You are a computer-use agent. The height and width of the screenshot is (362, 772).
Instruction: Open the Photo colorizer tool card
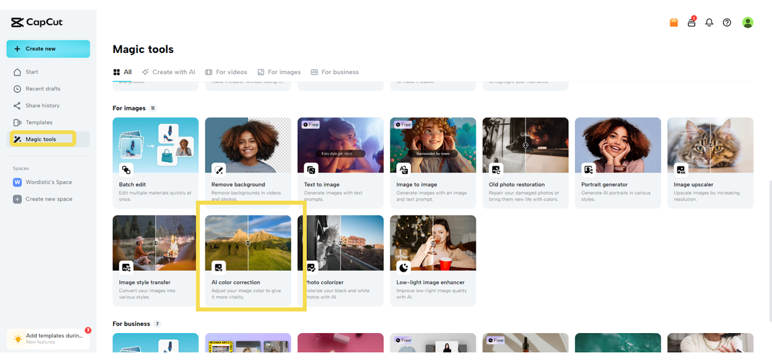tap(340, 260)
